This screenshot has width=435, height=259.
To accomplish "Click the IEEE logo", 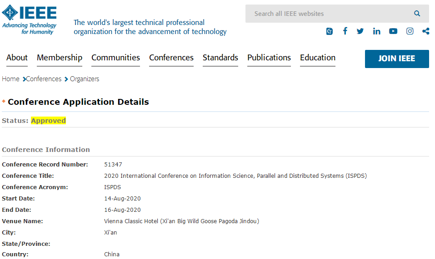I will 29,20.
